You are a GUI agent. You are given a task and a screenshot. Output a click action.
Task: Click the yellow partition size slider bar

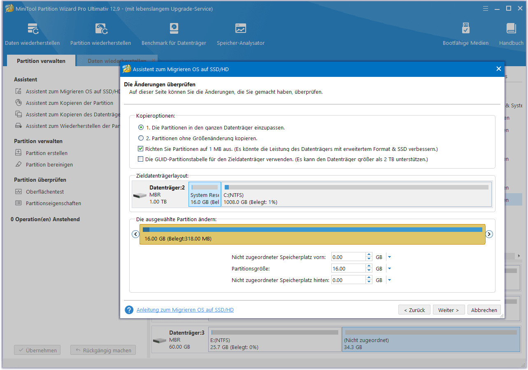312,234
